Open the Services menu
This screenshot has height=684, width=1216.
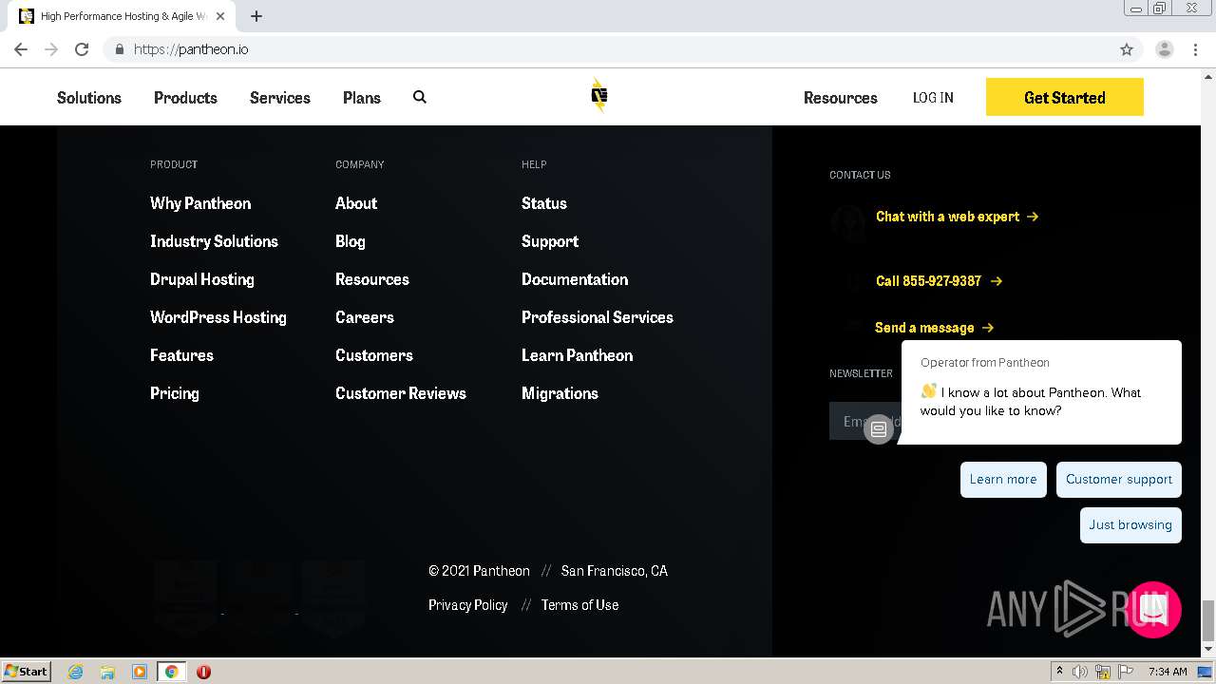[x=280, y=98]
